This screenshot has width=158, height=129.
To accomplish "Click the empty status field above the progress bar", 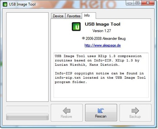I will coord(27,109).
